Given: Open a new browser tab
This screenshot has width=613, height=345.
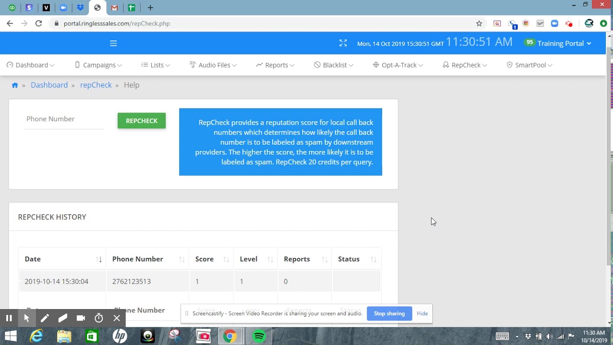Looking at the screenshot, I should point(150,8).
